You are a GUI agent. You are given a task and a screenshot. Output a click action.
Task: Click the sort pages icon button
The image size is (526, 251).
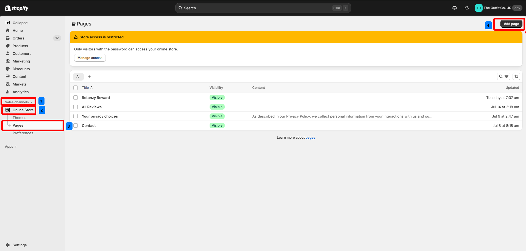tap(516, 77)
